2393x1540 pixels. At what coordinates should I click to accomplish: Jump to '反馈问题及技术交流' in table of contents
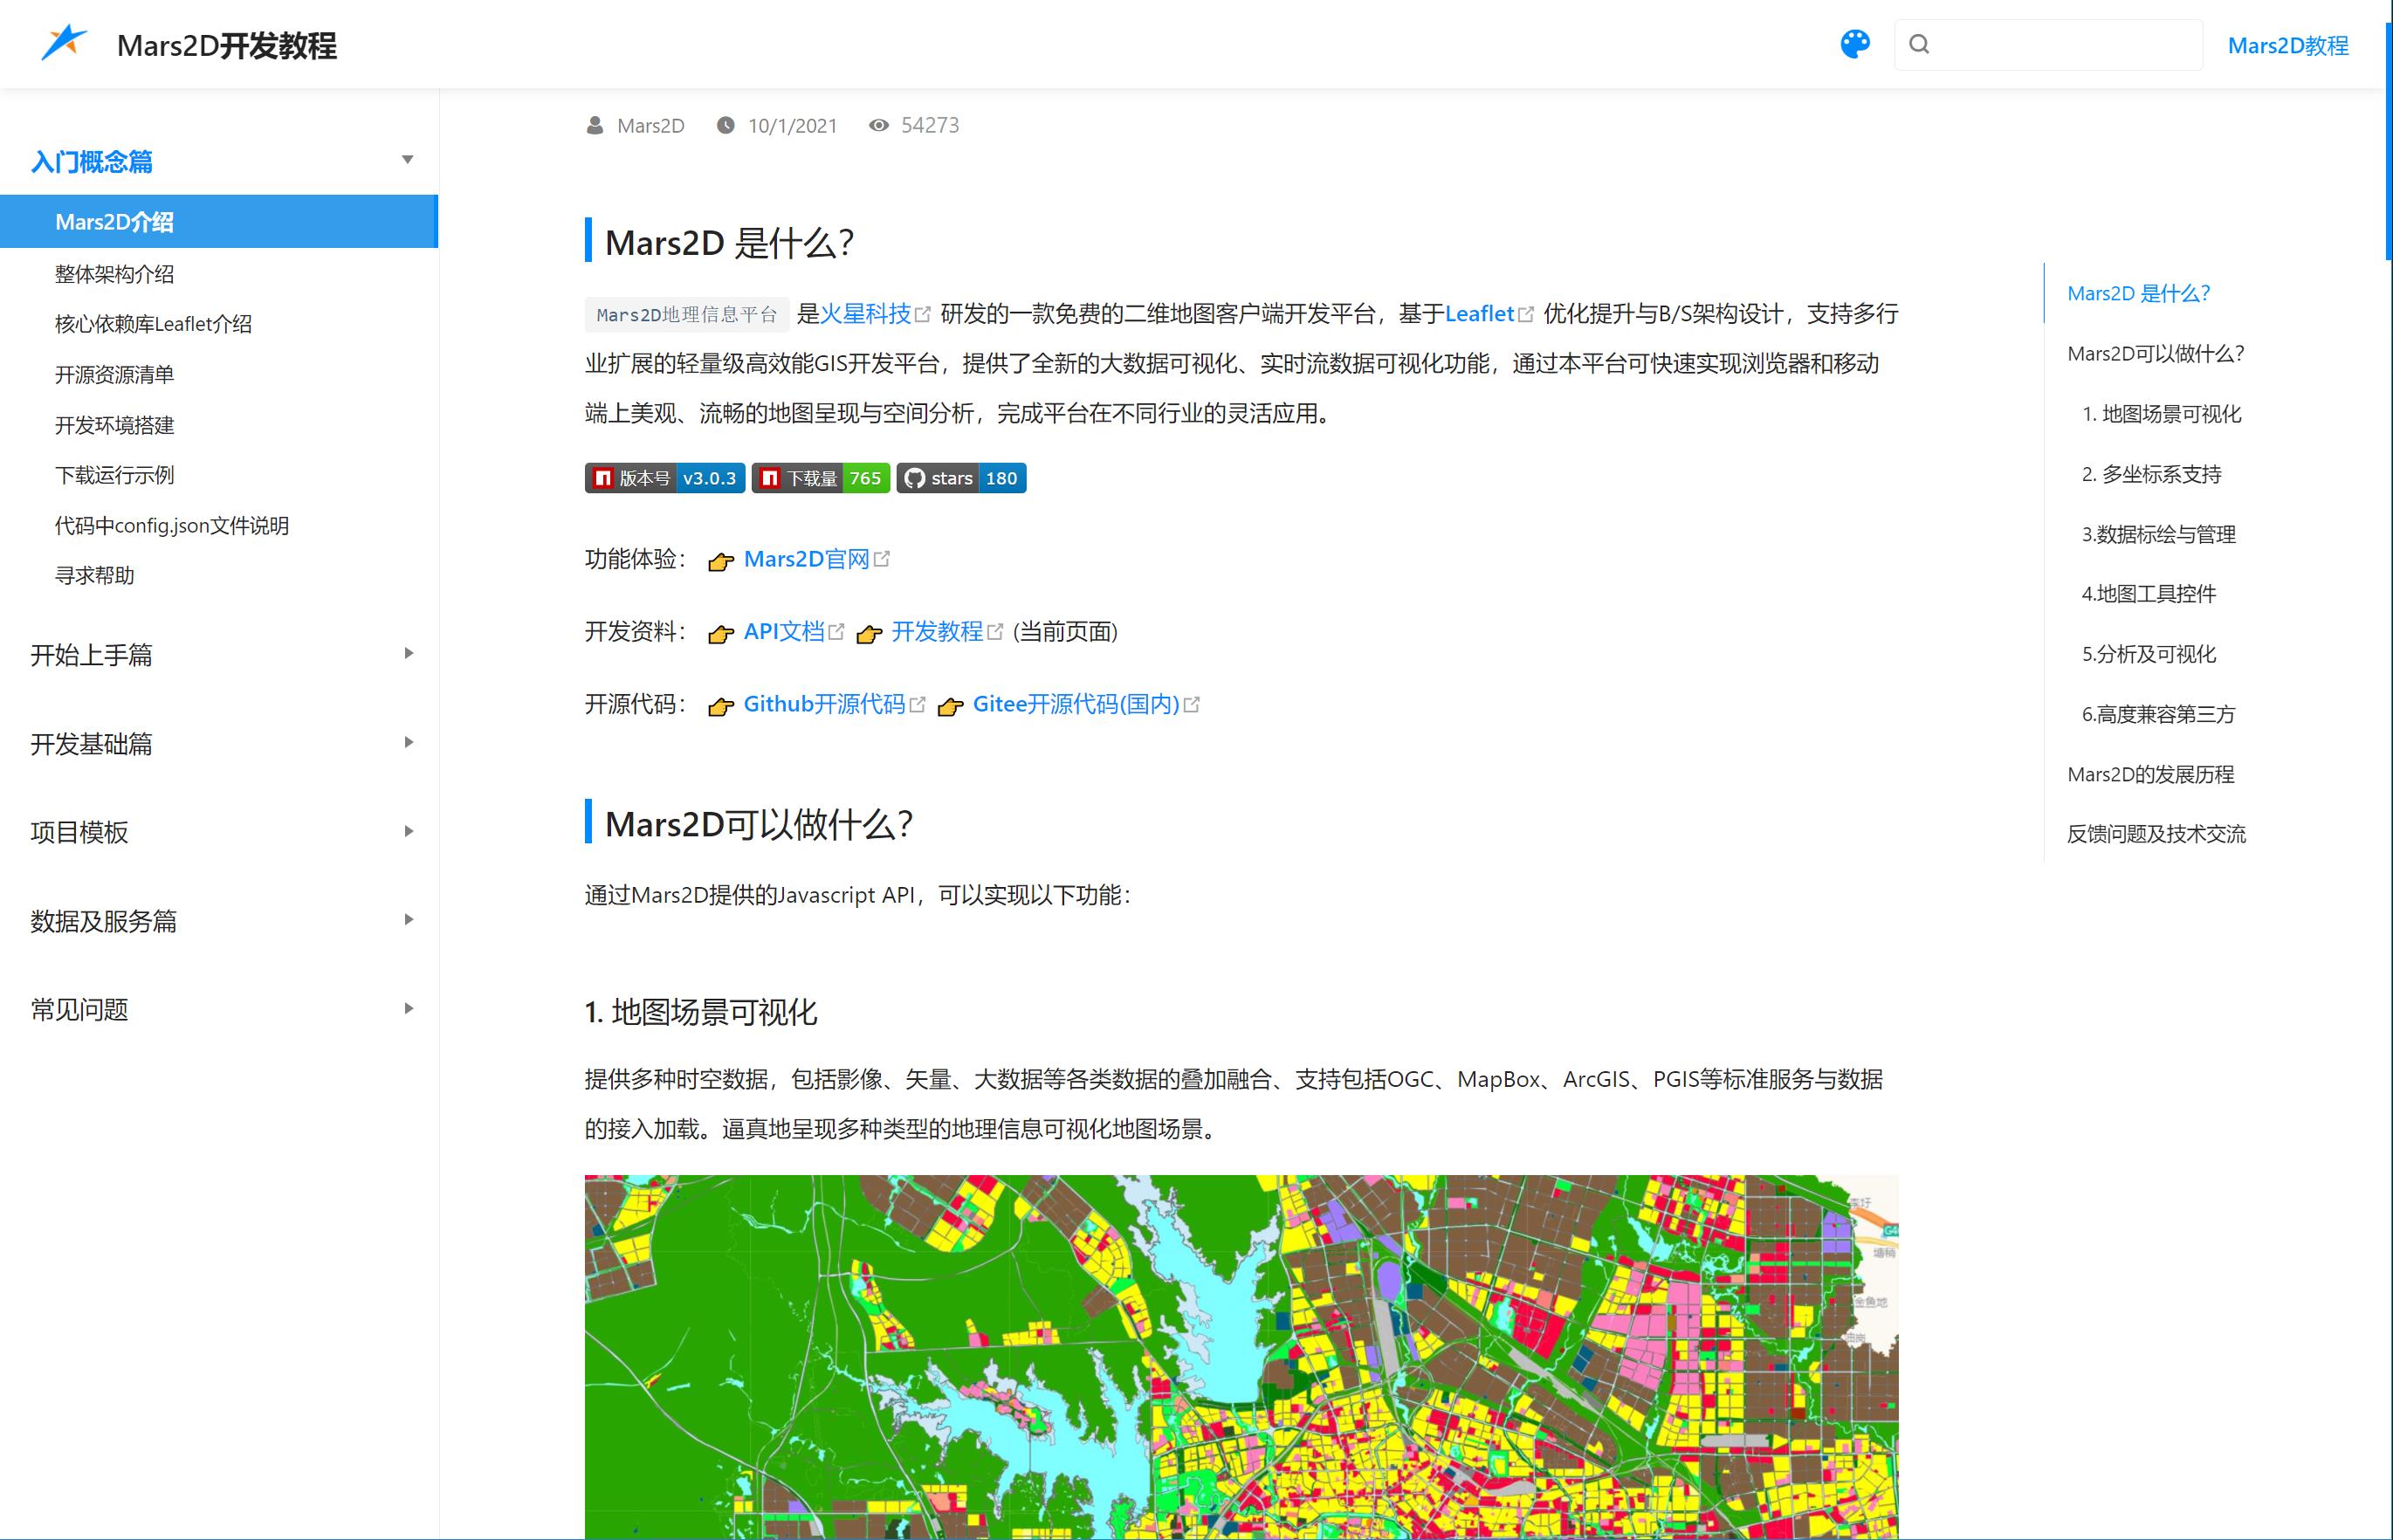click(2156, 834)
